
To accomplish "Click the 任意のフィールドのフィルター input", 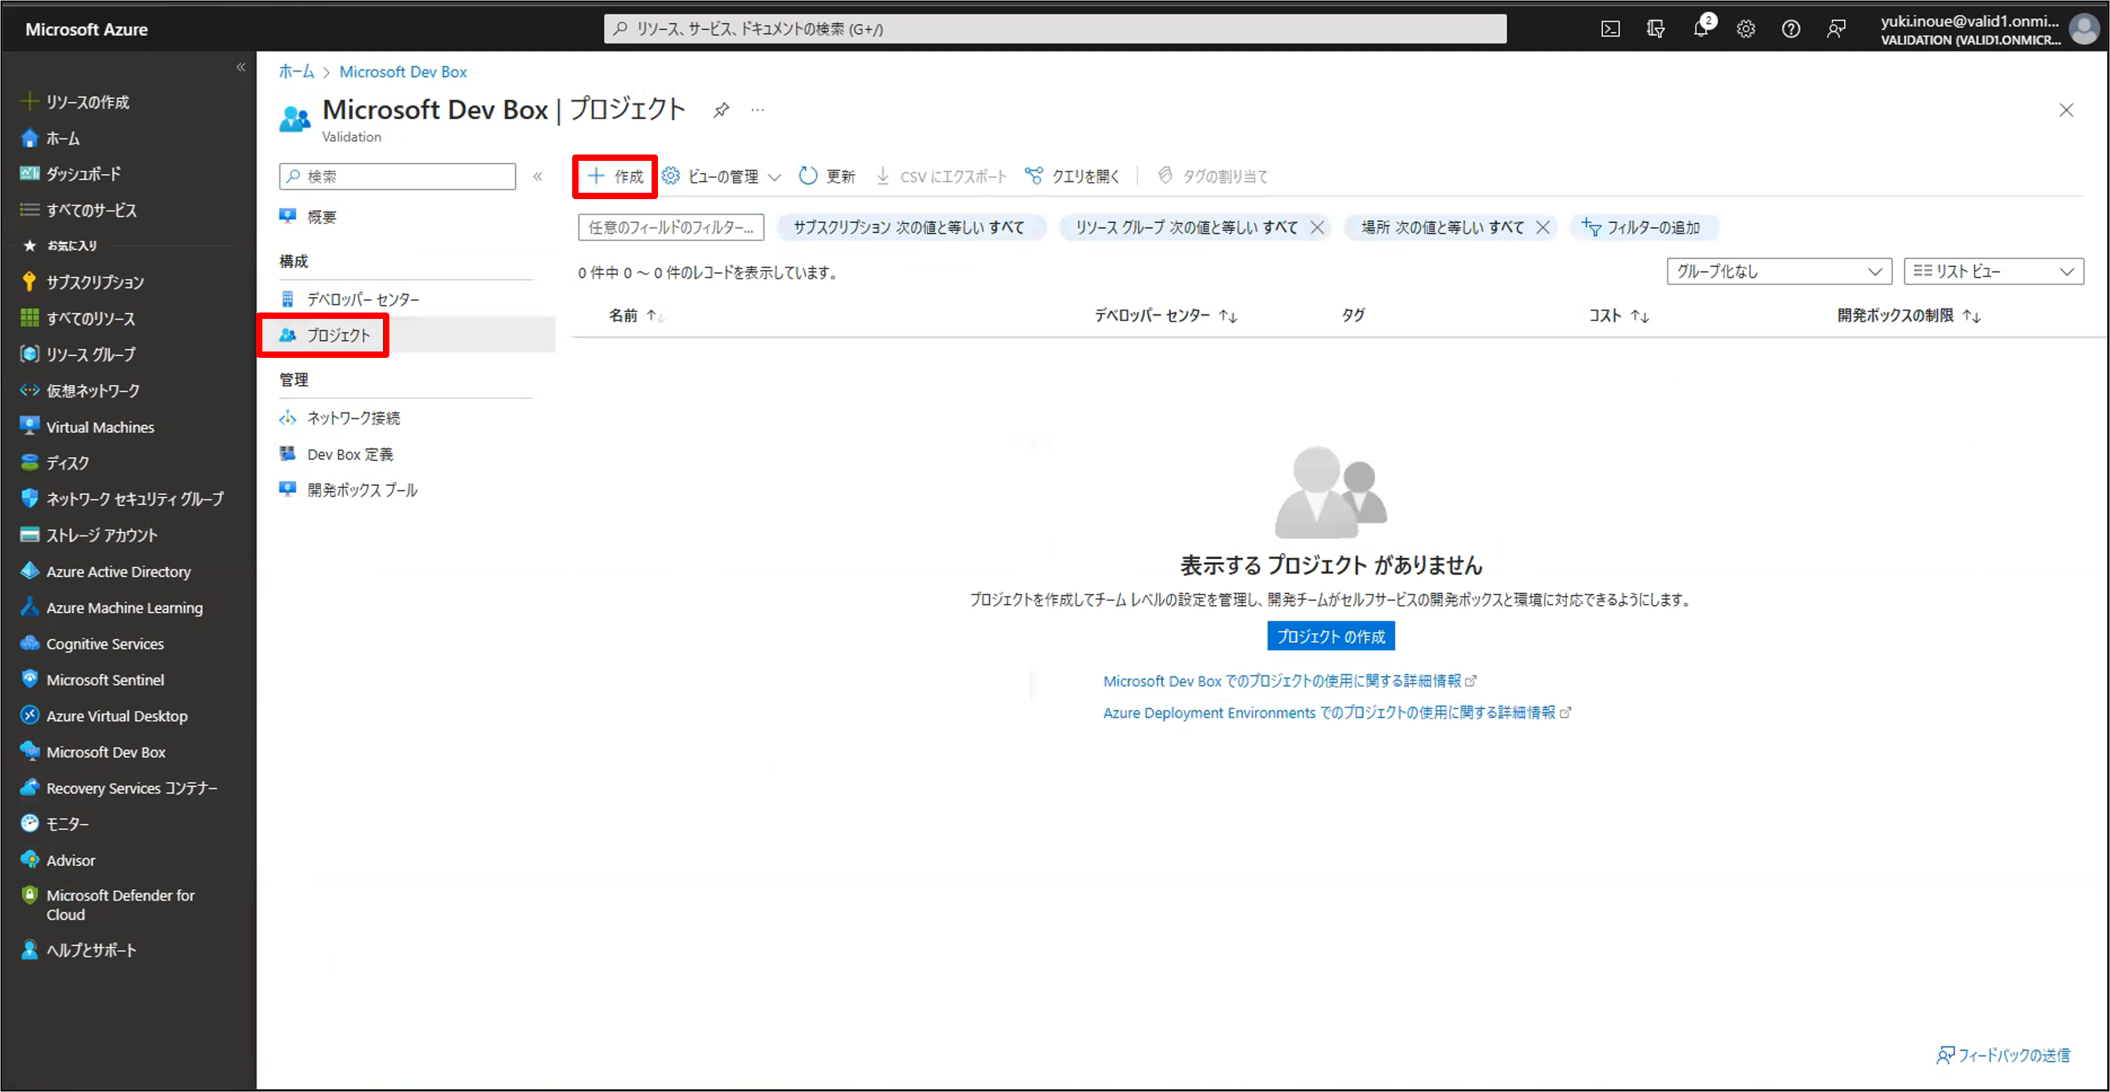I will pos(671,227).
